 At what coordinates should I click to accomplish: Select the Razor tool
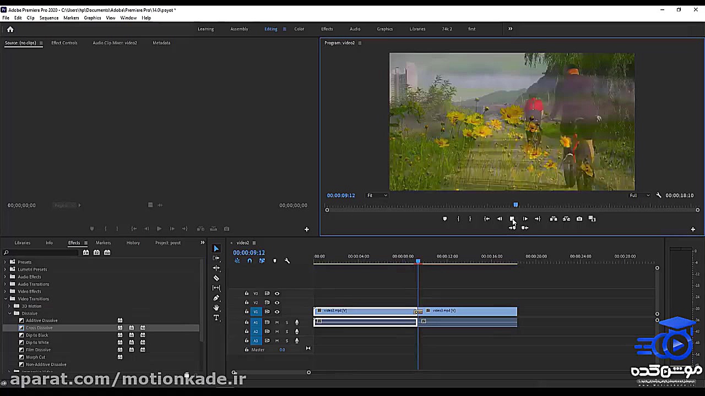pyautogui.click(x=216, y=278)
